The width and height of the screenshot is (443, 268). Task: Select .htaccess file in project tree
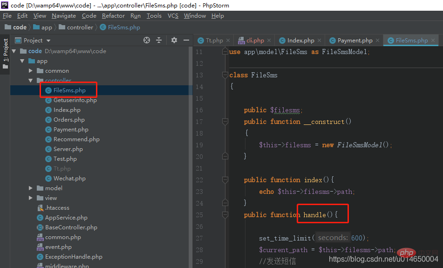point(53,208)
